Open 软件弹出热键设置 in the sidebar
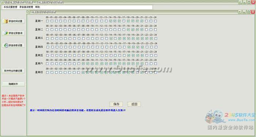This screenshot has width=256, height=137. tap(14, 71)
